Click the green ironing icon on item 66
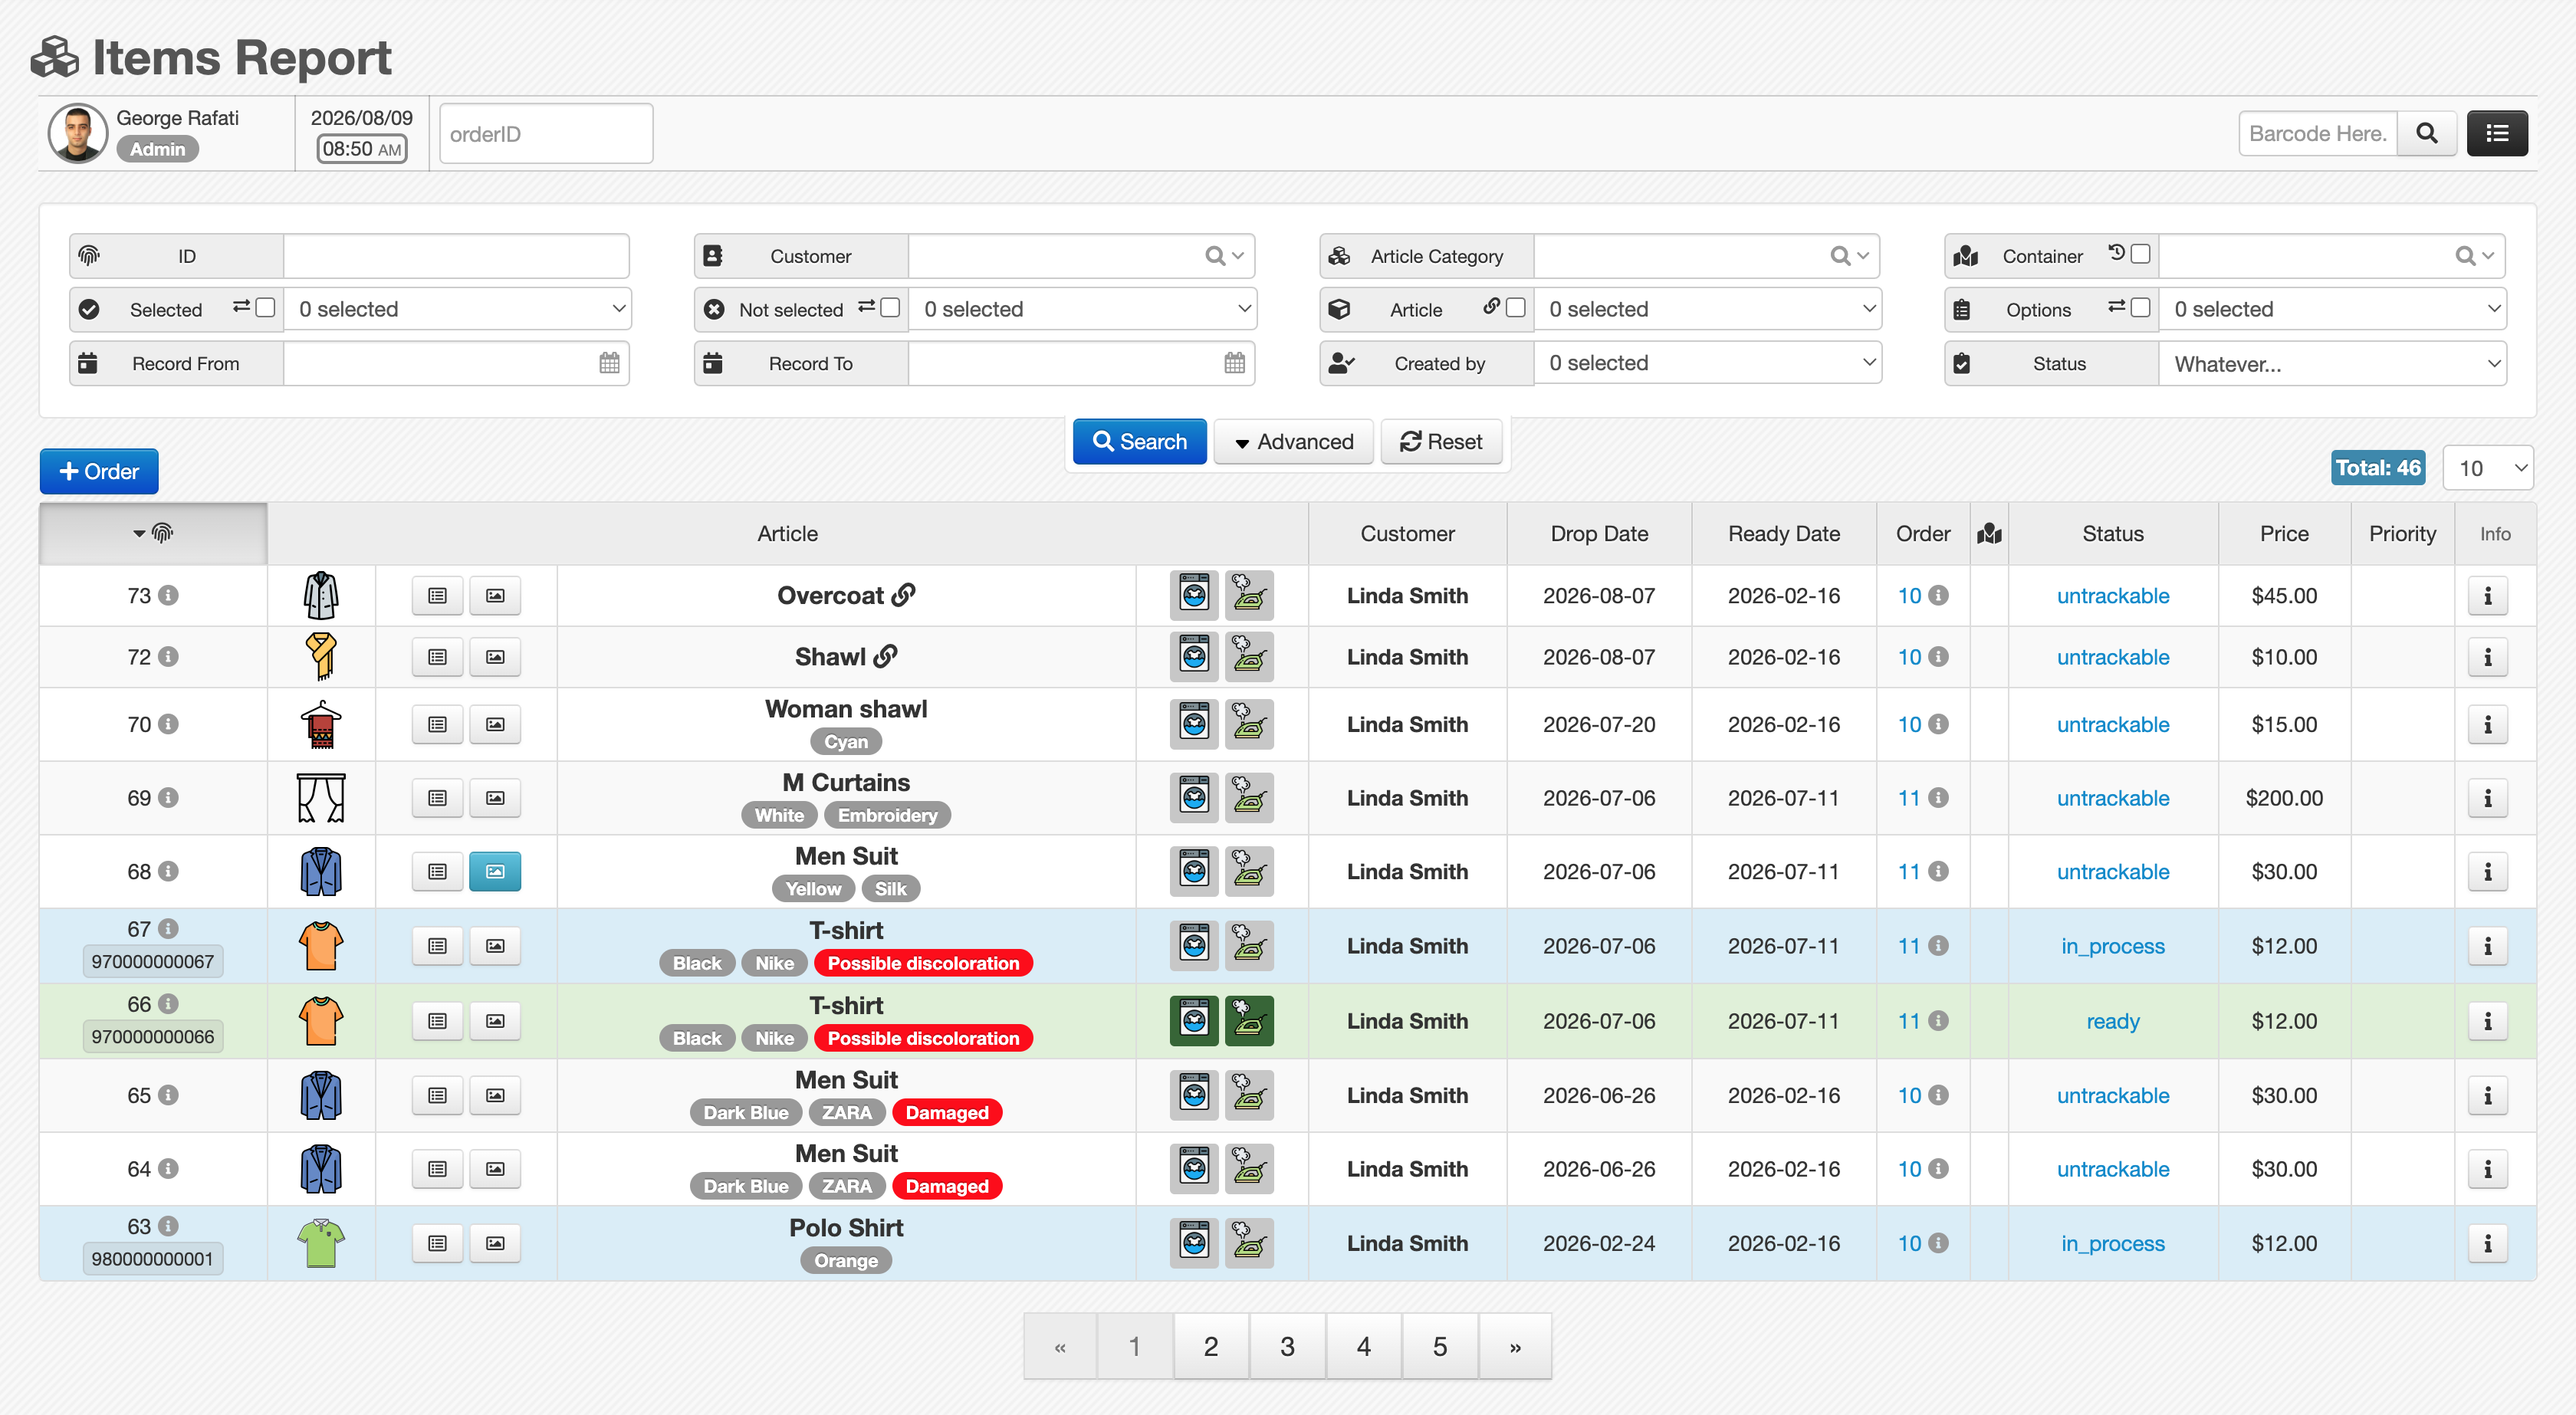The height and width of the screenshot is (1415, 2576). pyautogui.click(x=1249, y=1021)
